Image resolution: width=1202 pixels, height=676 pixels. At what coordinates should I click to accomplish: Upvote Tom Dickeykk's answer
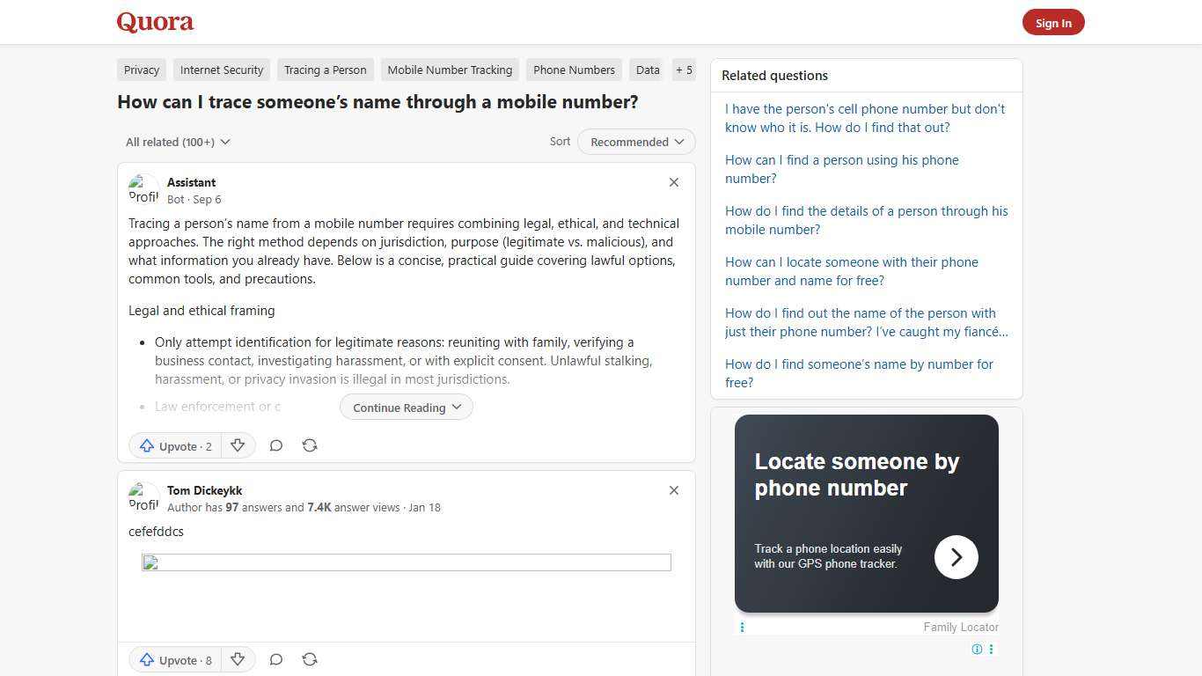[x=174, y=659]
